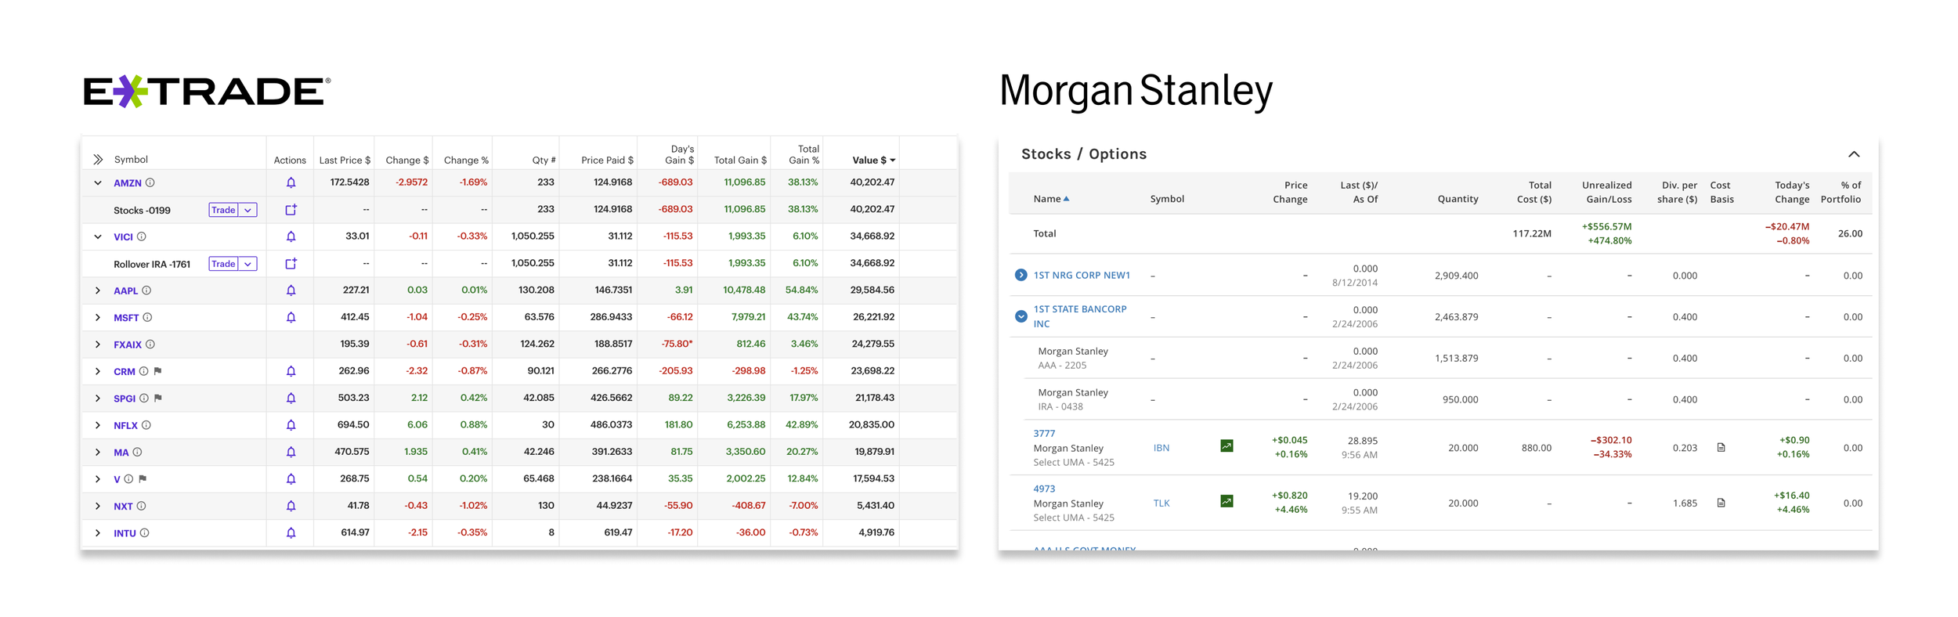Click the flag icon beside CRM
Viewport: 1958px width, 617px height.
click(157, 371)
